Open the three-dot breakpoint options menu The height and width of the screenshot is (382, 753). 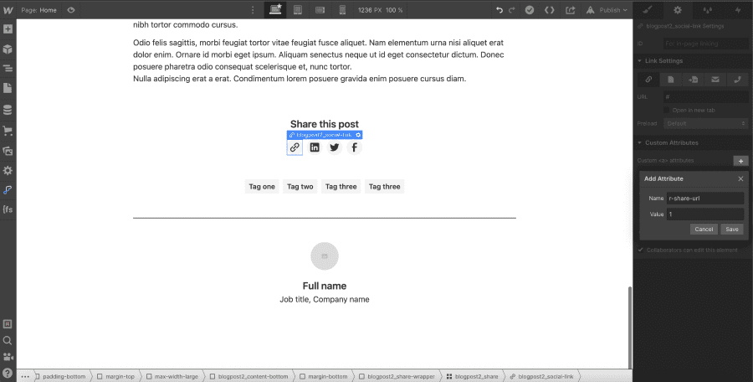(253, 9)
